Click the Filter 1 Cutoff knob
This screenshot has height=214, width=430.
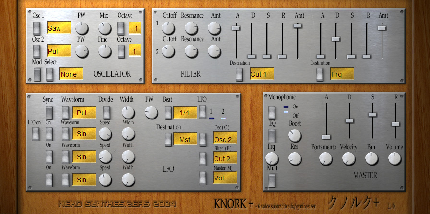pyautogui.click(x=168, y=28)
